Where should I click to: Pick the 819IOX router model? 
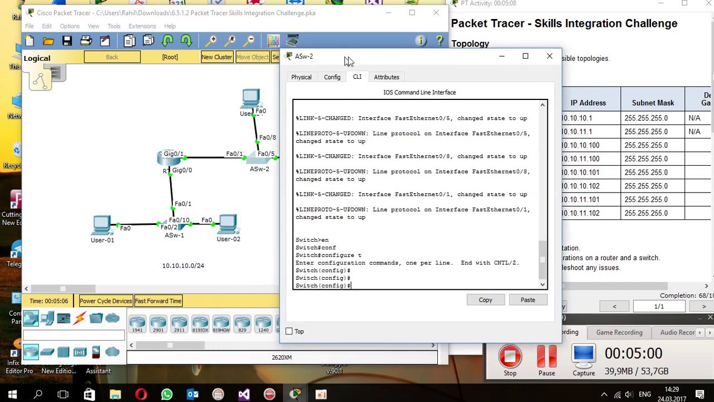click(x=200, y=324)
